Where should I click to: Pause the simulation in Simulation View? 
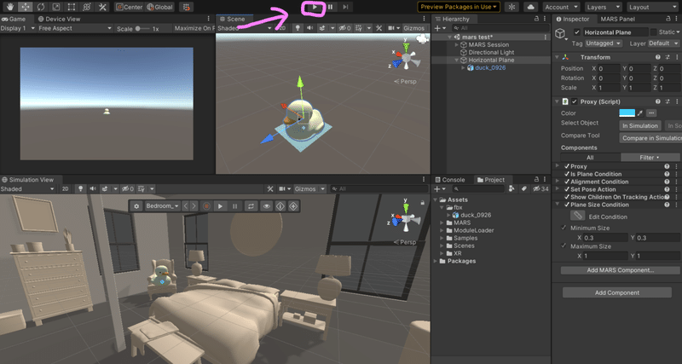coord(235,206)
